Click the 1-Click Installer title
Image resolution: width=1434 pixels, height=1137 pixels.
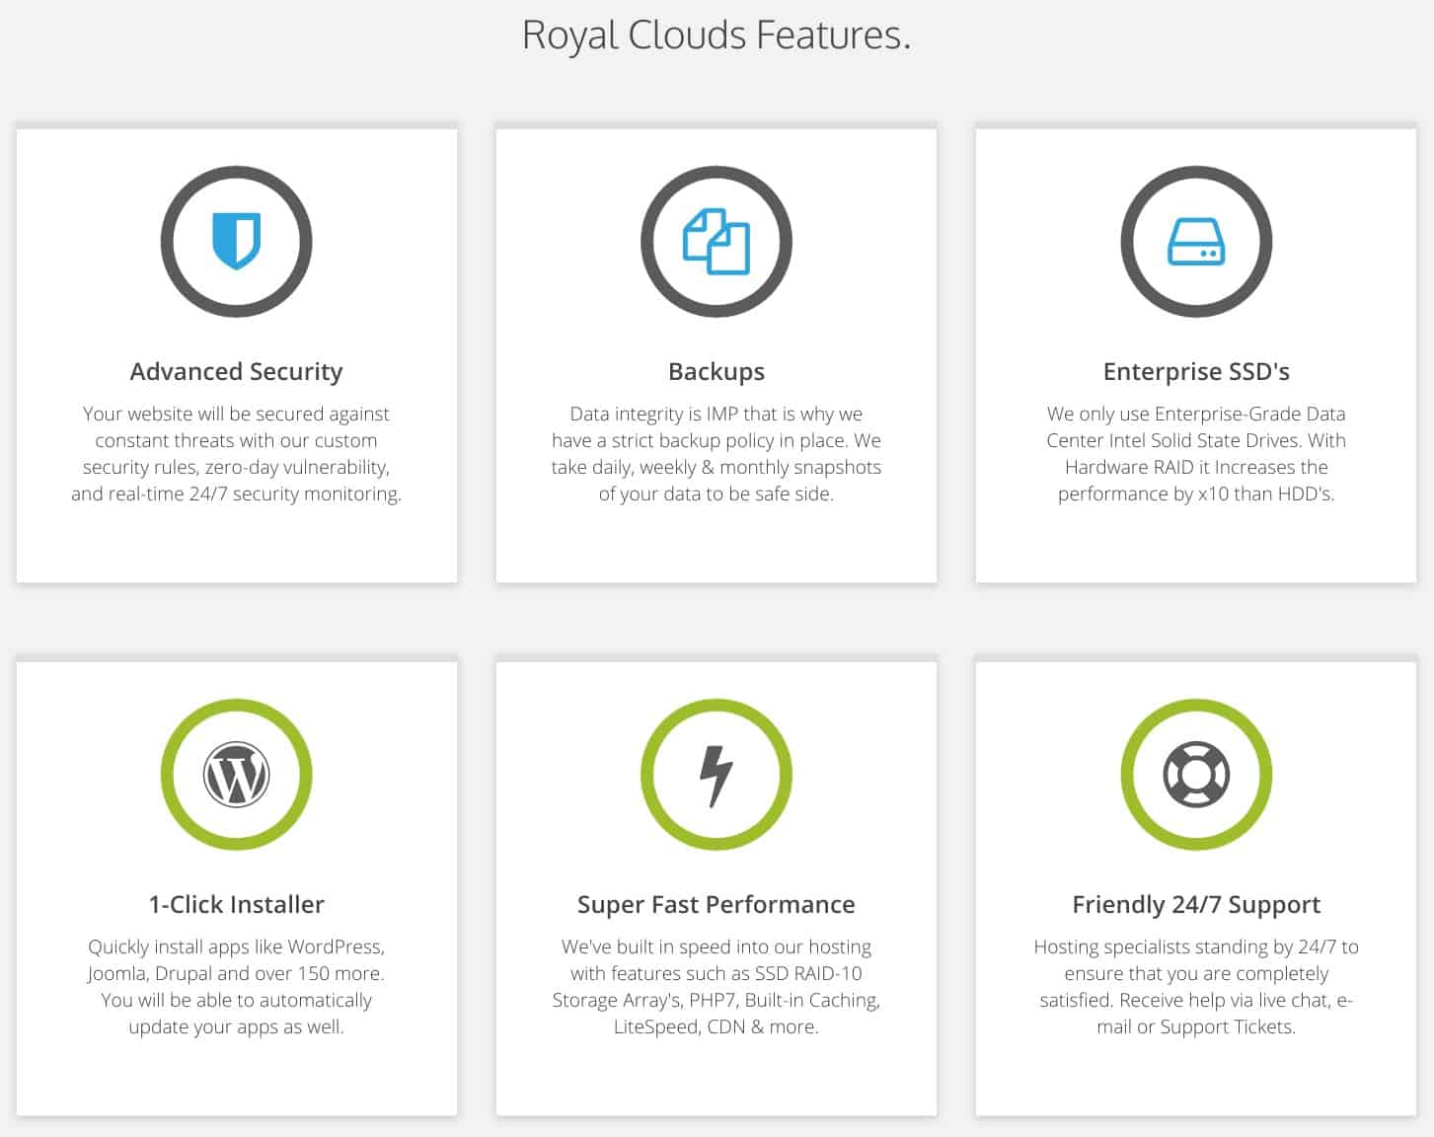[237, 905]
